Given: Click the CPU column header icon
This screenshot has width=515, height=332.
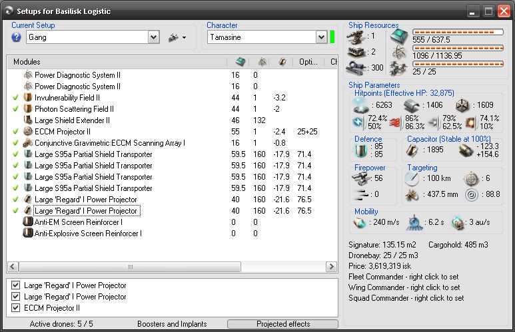Looking at the screenshot, I should coord(241,62).
